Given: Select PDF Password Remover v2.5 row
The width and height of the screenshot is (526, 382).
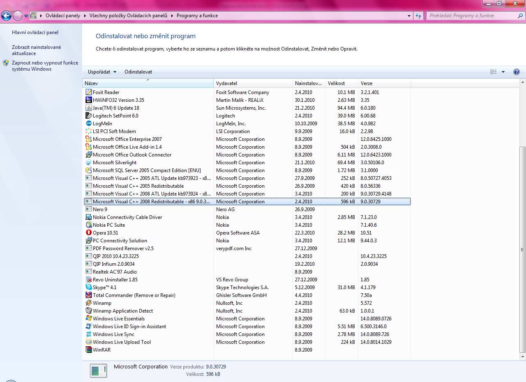Looking at the screenshot, I should click(x=247, y=249).
